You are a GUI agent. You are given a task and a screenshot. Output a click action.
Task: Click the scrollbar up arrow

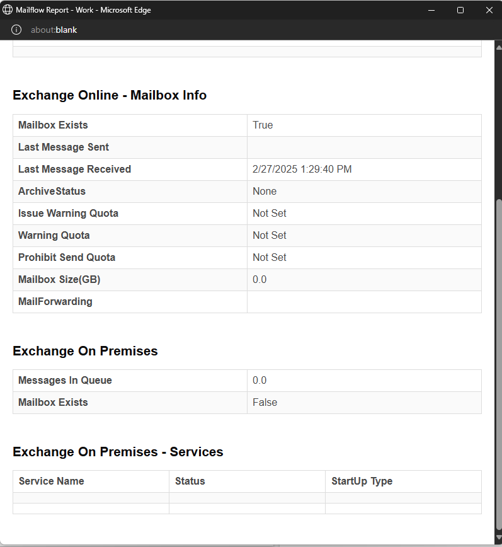click(498, 47)
